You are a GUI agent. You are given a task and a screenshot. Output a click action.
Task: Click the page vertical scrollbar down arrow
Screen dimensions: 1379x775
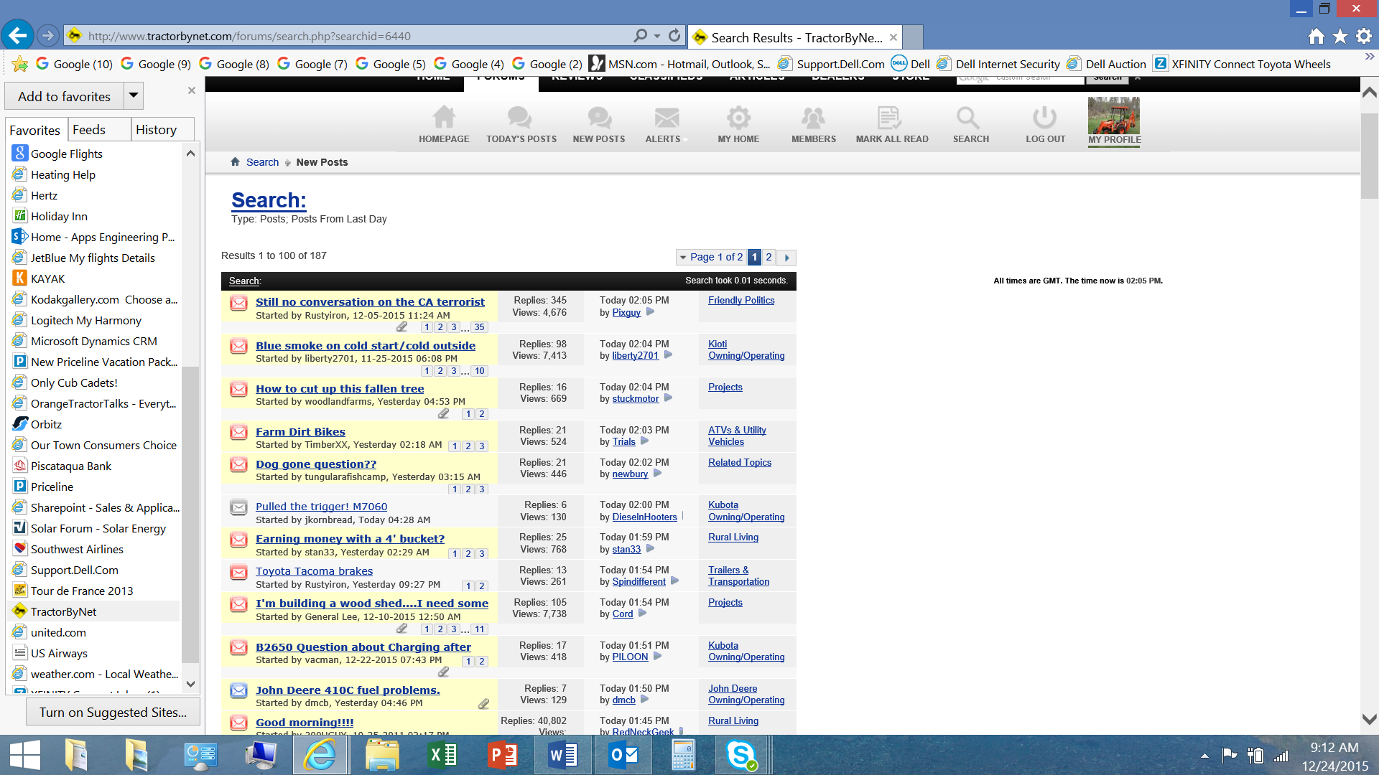(x=1369, y=719)
